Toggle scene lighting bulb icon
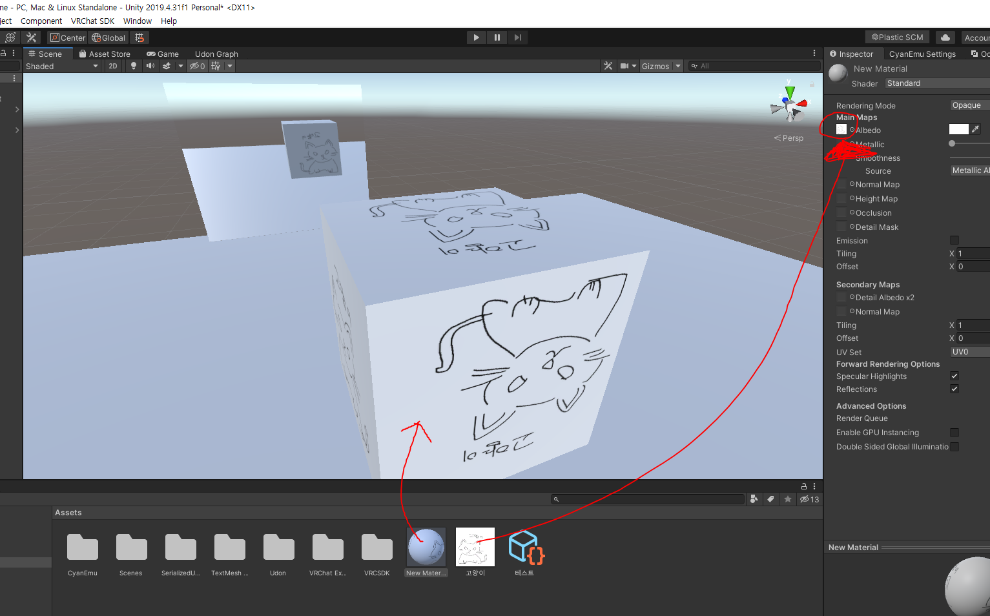 [134, 66]
